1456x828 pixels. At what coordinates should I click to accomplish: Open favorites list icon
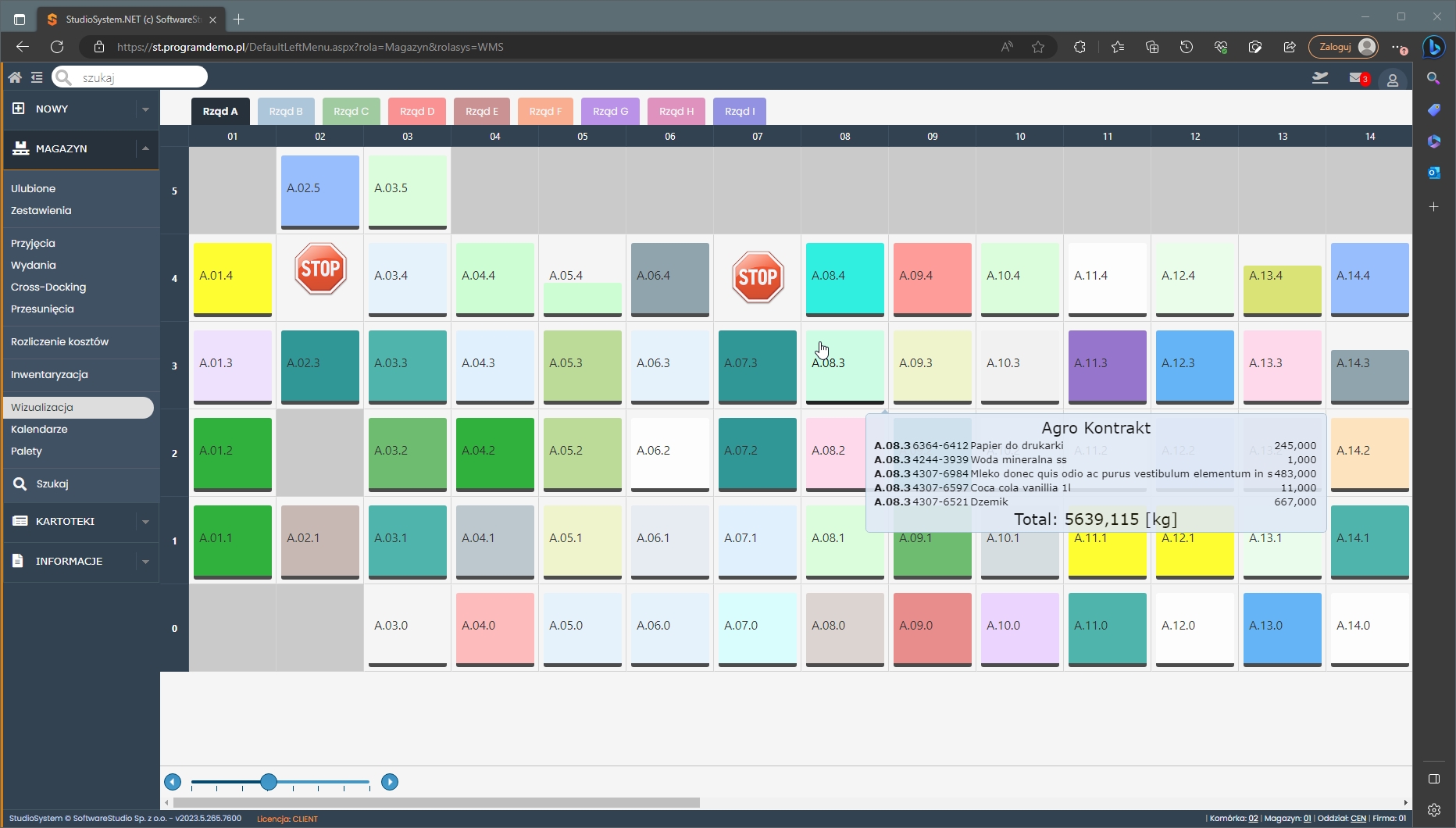pyautogui.click(x=1118, y=47)
